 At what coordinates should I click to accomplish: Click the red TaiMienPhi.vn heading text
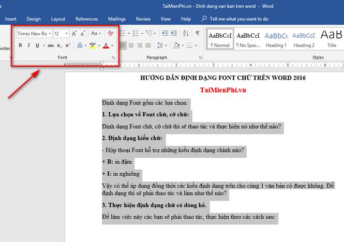pos(223,90)
